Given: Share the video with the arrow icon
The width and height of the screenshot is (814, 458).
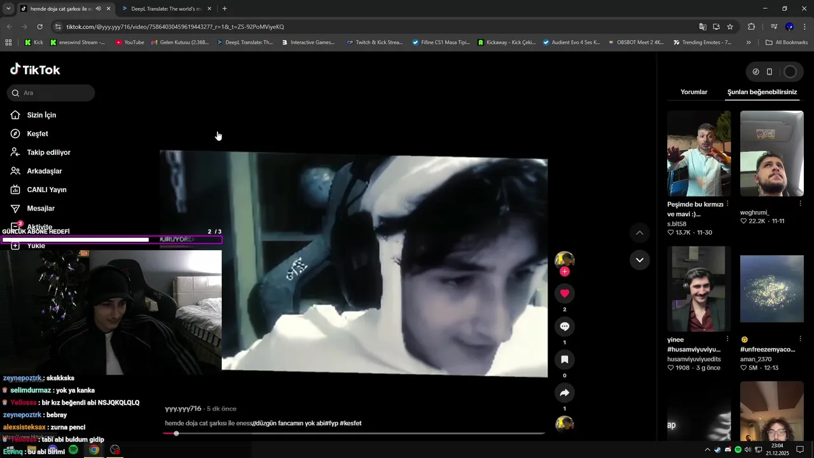Looking at the screenshot, I should tap(564, 392).
